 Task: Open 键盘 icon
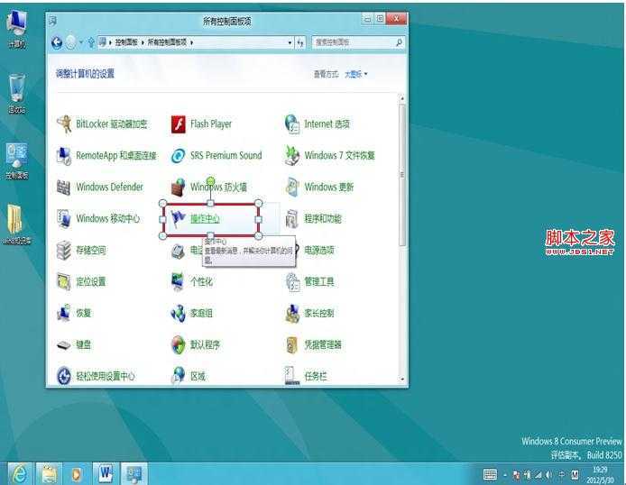point(64,345)
